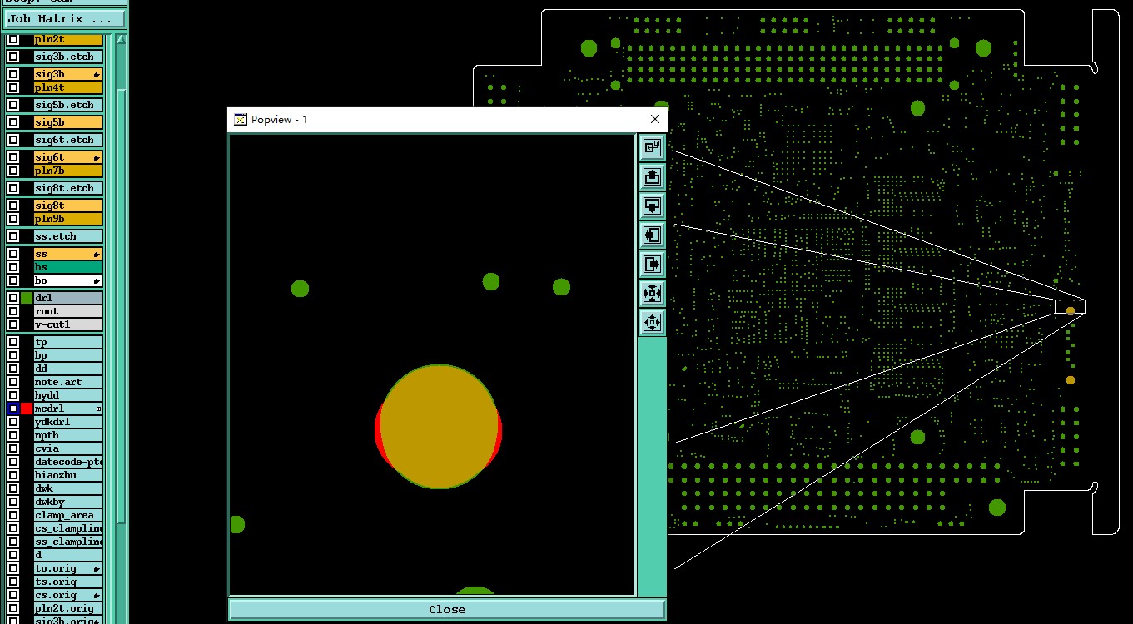Select the dwk layer name
1133x624 pixels.
(68, 488)
